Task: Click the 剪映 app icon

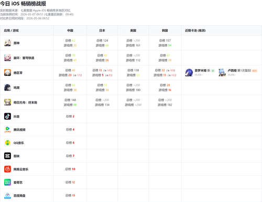Action: tap(7, 156)
